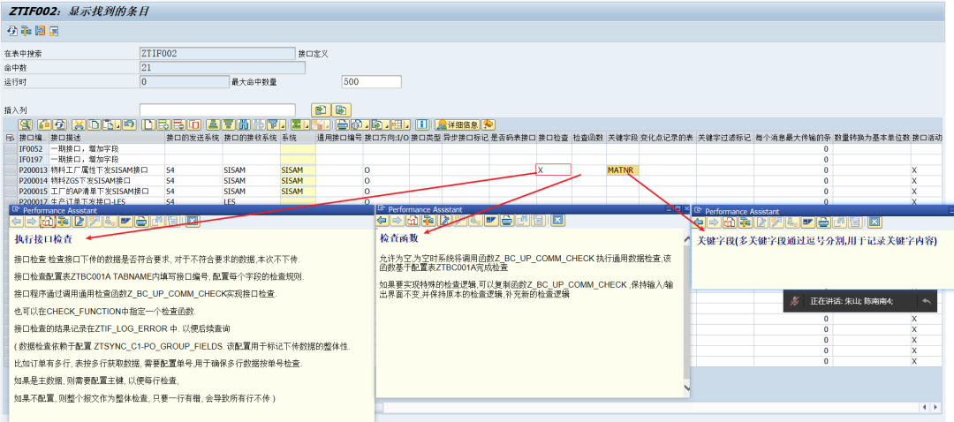Click the 检查函数 column header
Image resolution: width=954 pixels, height=422 pixels.
coord(587,139)
